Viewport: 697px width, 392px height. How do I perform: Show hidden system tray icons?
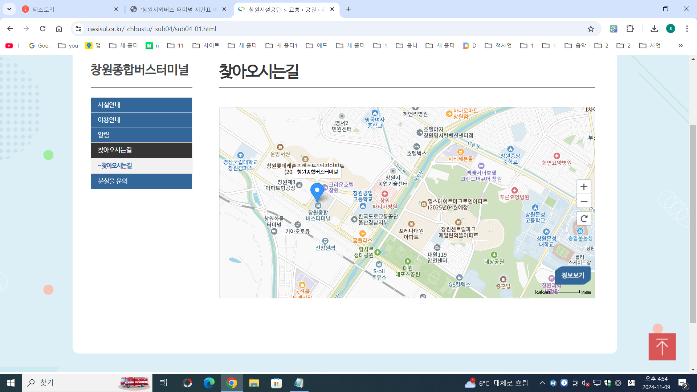pos(542,383)
